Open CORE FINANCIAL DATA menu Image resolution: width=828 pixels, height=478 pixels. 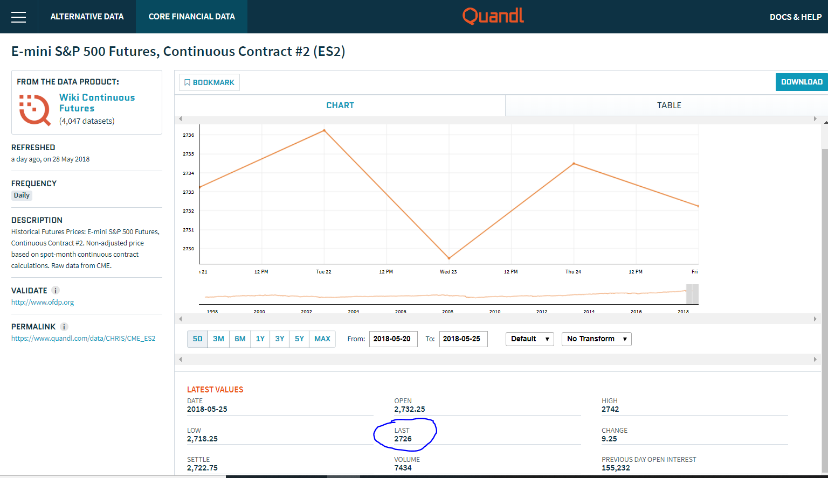coord(192,17)
